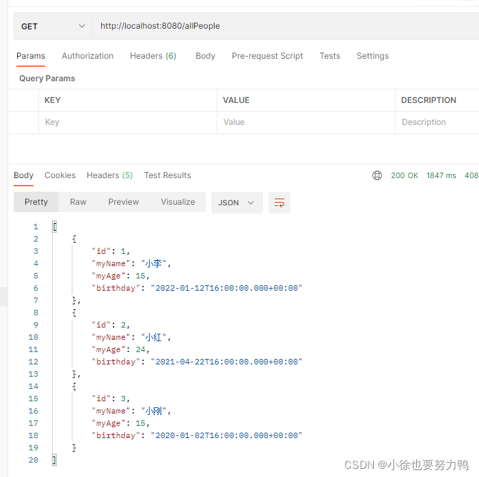Select the Raw view button
Image resolution: width=479 pixels, height=477 pixels.
(x=78, y=202)
